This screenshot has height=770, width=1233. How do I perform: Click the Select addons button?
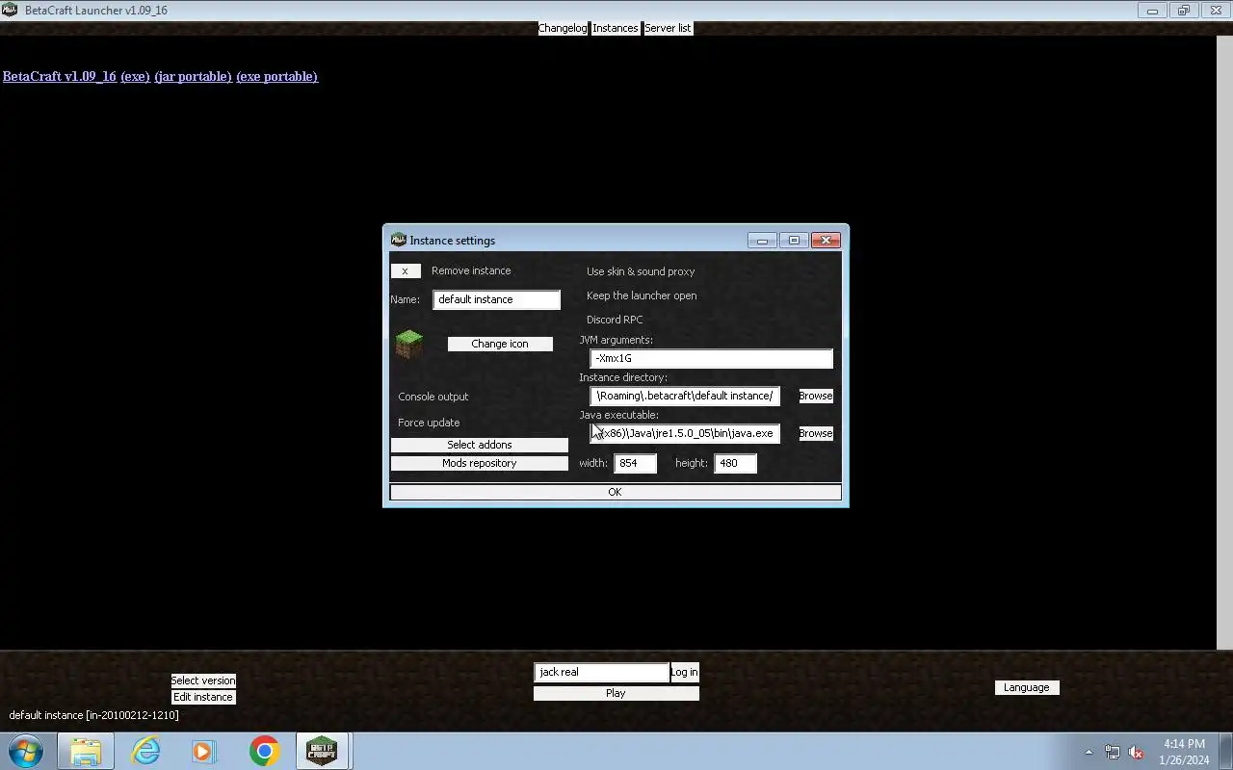(480, 445)
